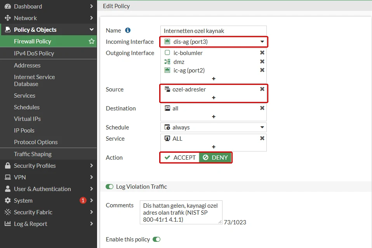Open the Incoming Interface dropdown
The width and height of the screenshot is (372, 248).
tap(214, 42)
